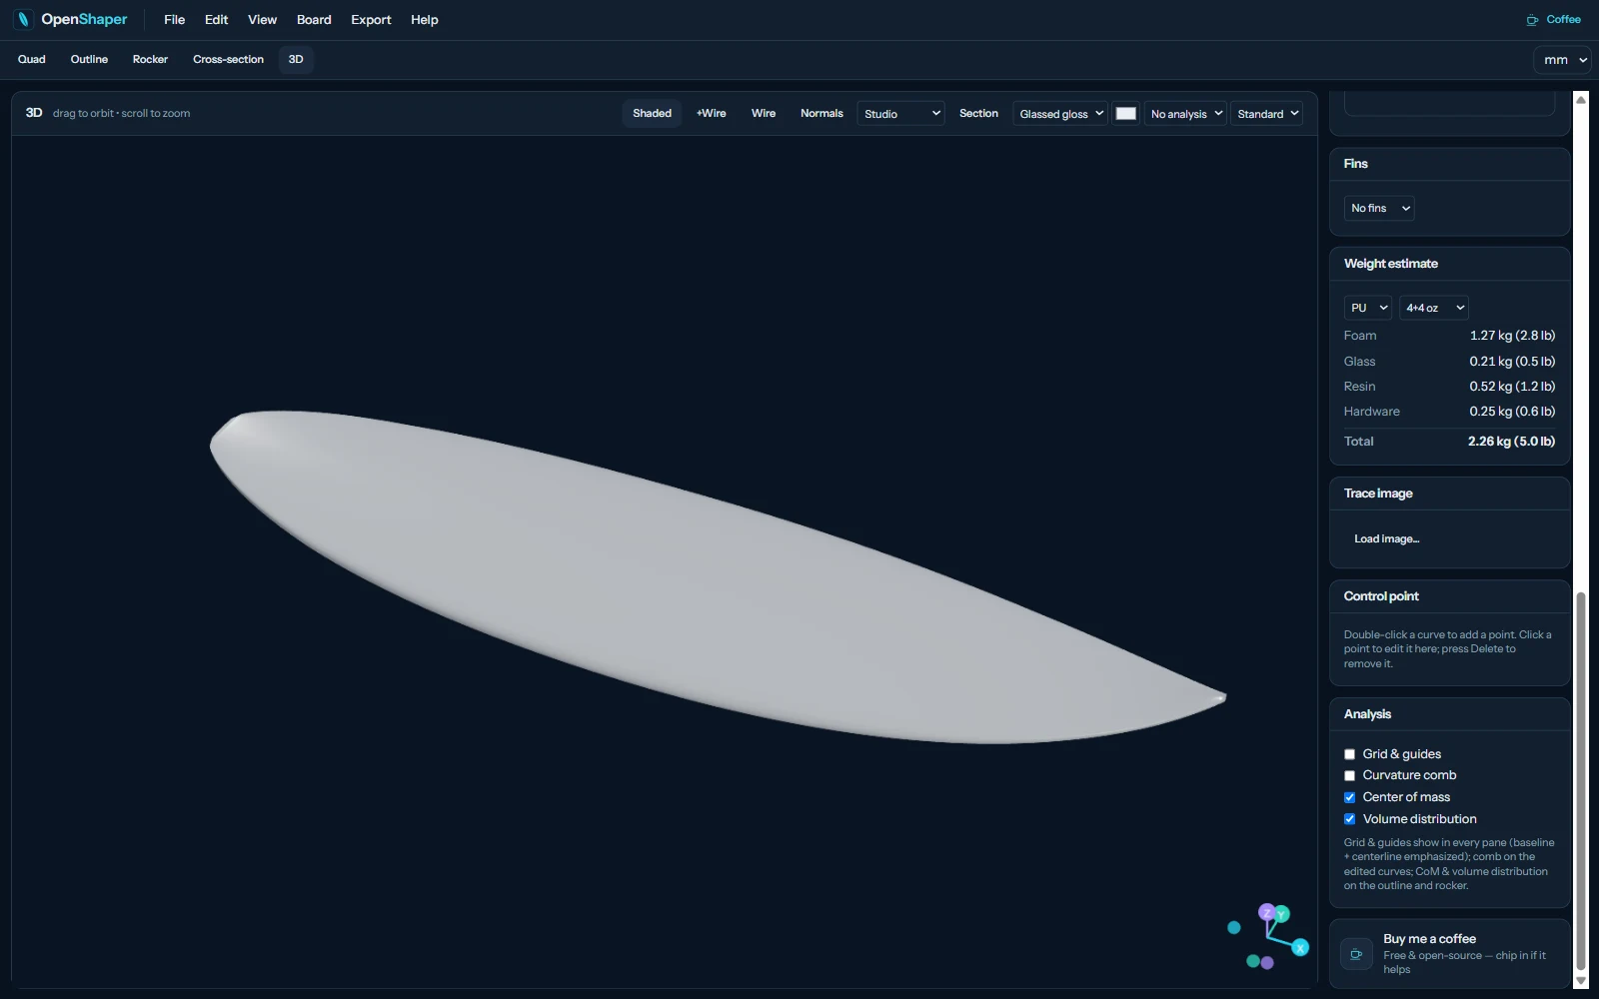
Task: Open the Glassed gloss material dropdown
Action: (1060, 114)
